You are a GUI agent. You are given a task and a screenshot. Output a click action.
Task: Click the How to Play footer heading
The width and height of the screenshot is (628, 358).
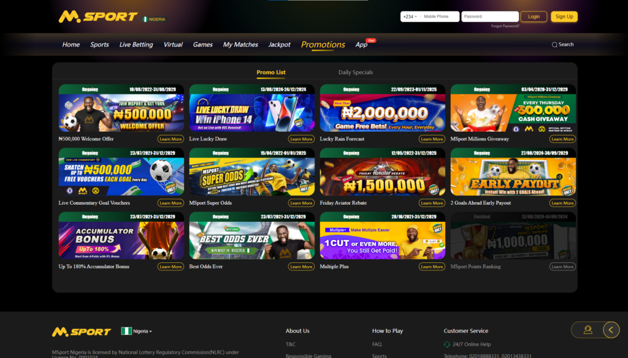[x=388, y=331]
